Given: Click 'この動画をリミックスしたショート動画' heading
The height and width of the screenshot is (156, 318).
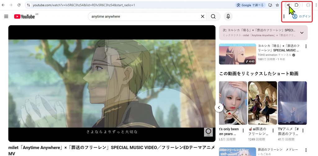Looking at the screenshot, I should (x=259, y=74).
